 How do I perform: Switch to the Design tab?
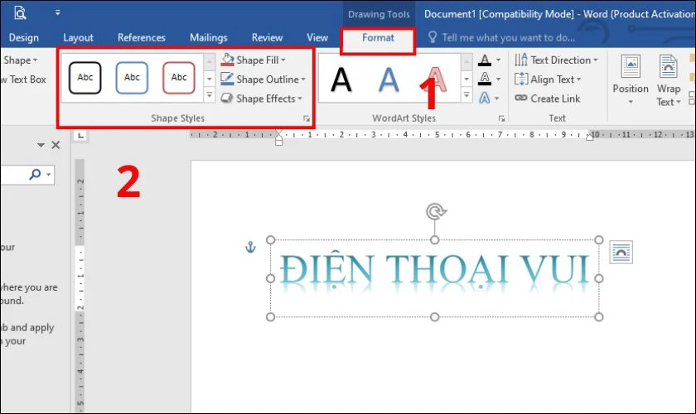[x=23, y=38]
